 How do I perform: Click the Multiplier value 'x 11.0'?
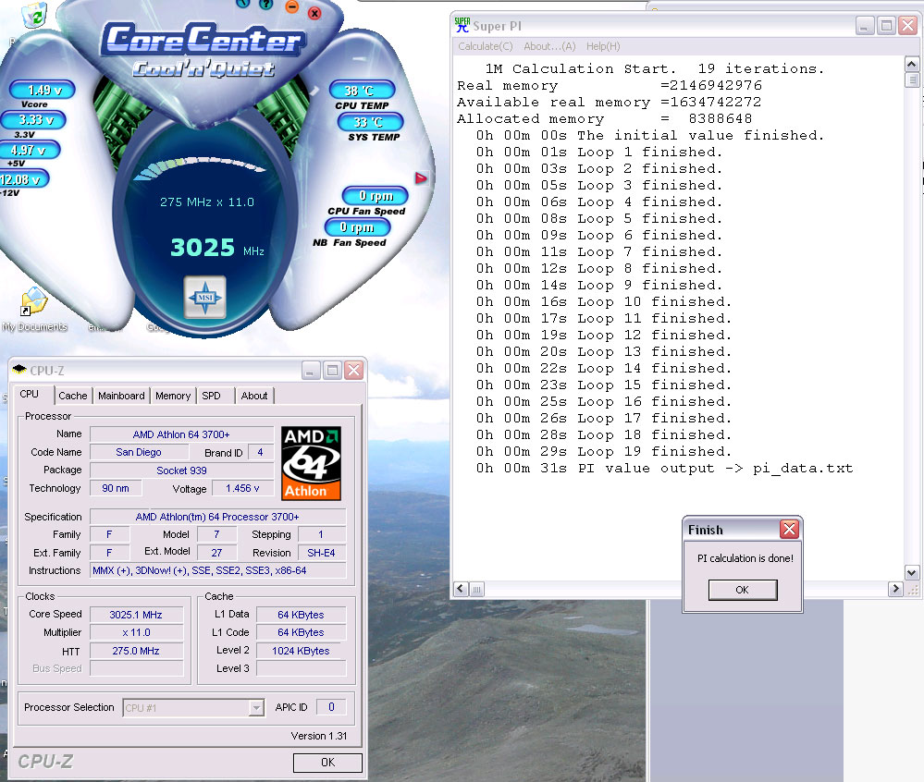point(136,632)
